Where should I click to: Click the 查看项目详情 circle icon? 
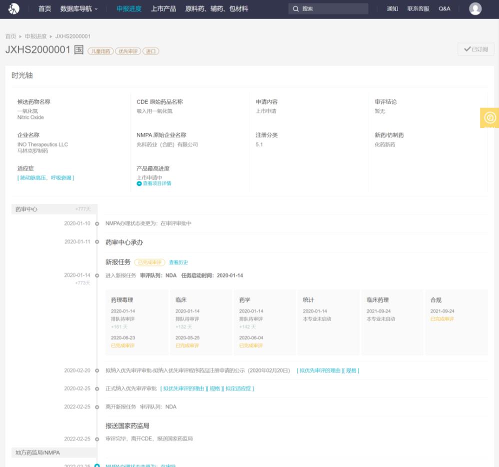click(139, 183)
